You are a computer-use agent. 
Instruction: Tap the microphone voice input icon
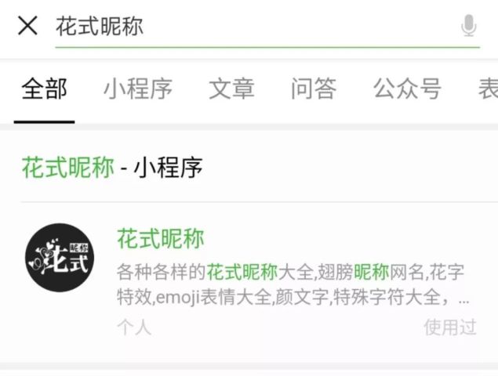tap(469, 26)
